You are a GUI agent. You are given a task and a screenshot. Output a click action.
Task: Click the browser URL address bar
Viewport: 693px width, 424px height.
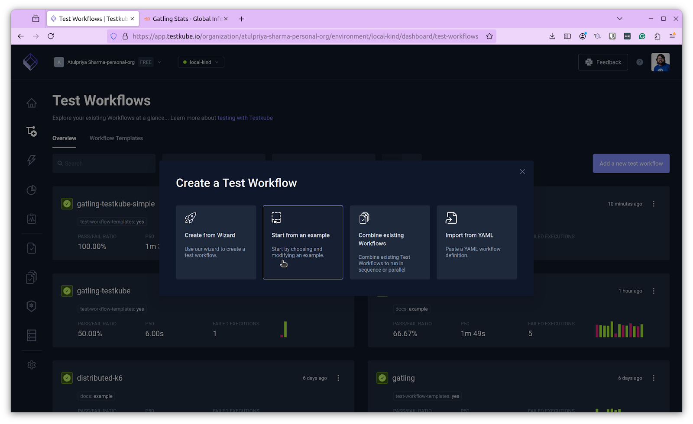point(301,36)
